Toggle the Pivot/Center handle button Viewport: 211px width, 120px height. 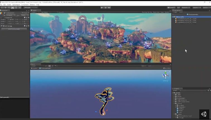tap(27, 8)
